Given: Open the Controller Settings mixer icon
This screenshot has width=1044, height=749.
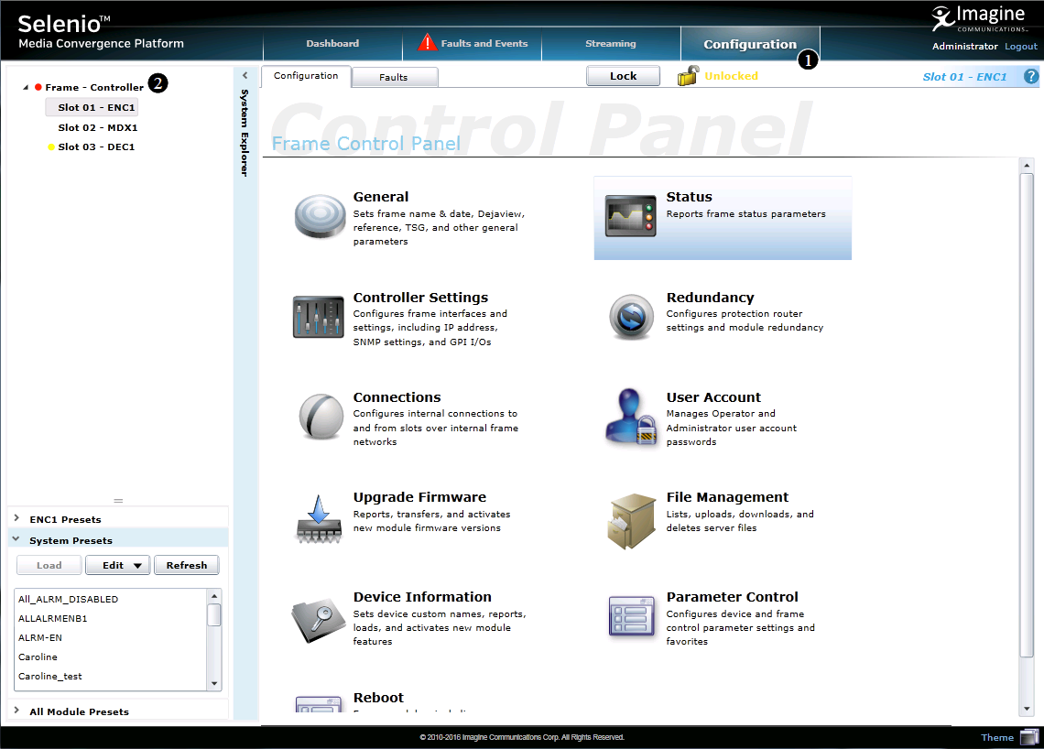Looking at the screenshot, I should pyautogui.click(x=319, y=317).
